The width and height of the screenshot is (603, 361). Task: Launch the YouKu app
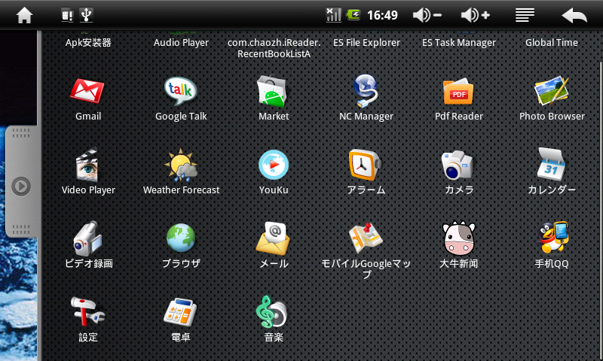click(x=274, y=165)
